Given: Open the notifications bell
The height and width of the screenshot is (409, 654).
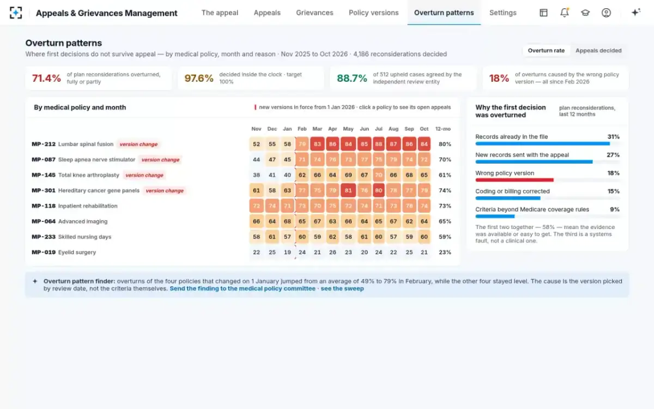Looking at the screenshot, I should [564, 13].
